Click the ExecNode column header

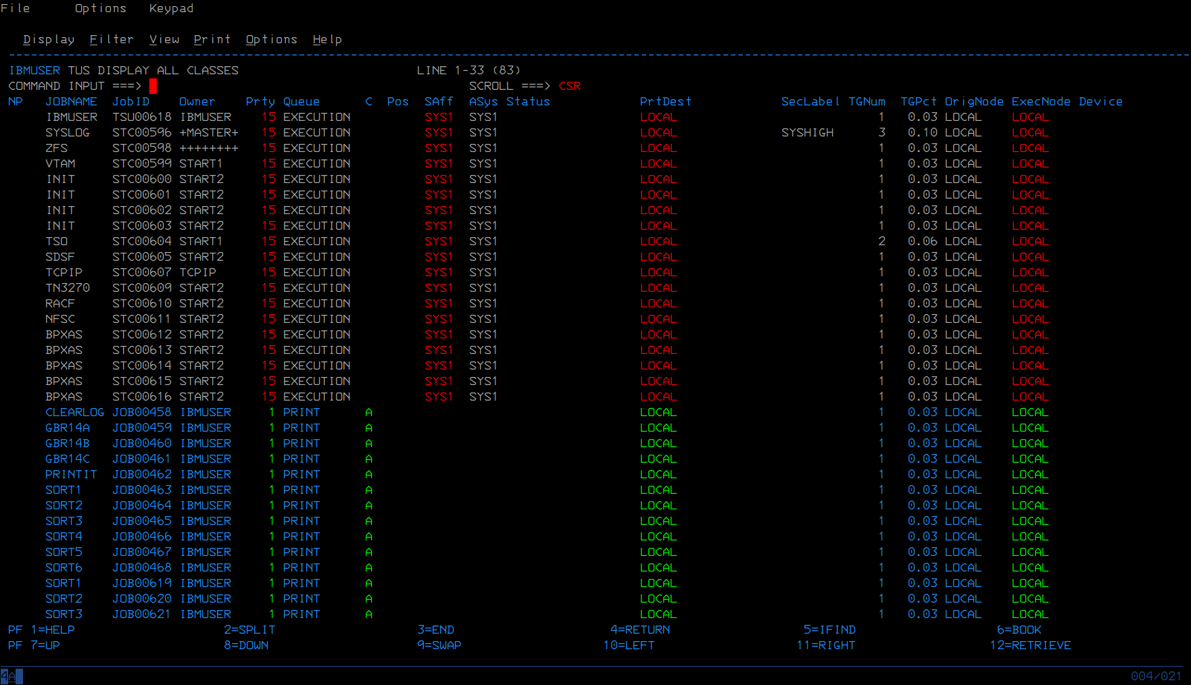[x=1041, y=101]
